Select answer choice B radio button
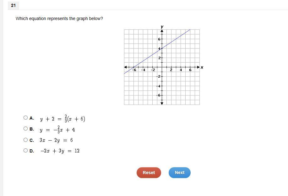Viewport: 288px width, 196px height. tap(25, 129)
